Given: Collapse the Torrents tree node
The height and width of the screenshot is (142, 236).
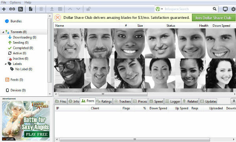Looking at the screenshot, I should pos(3,32).
